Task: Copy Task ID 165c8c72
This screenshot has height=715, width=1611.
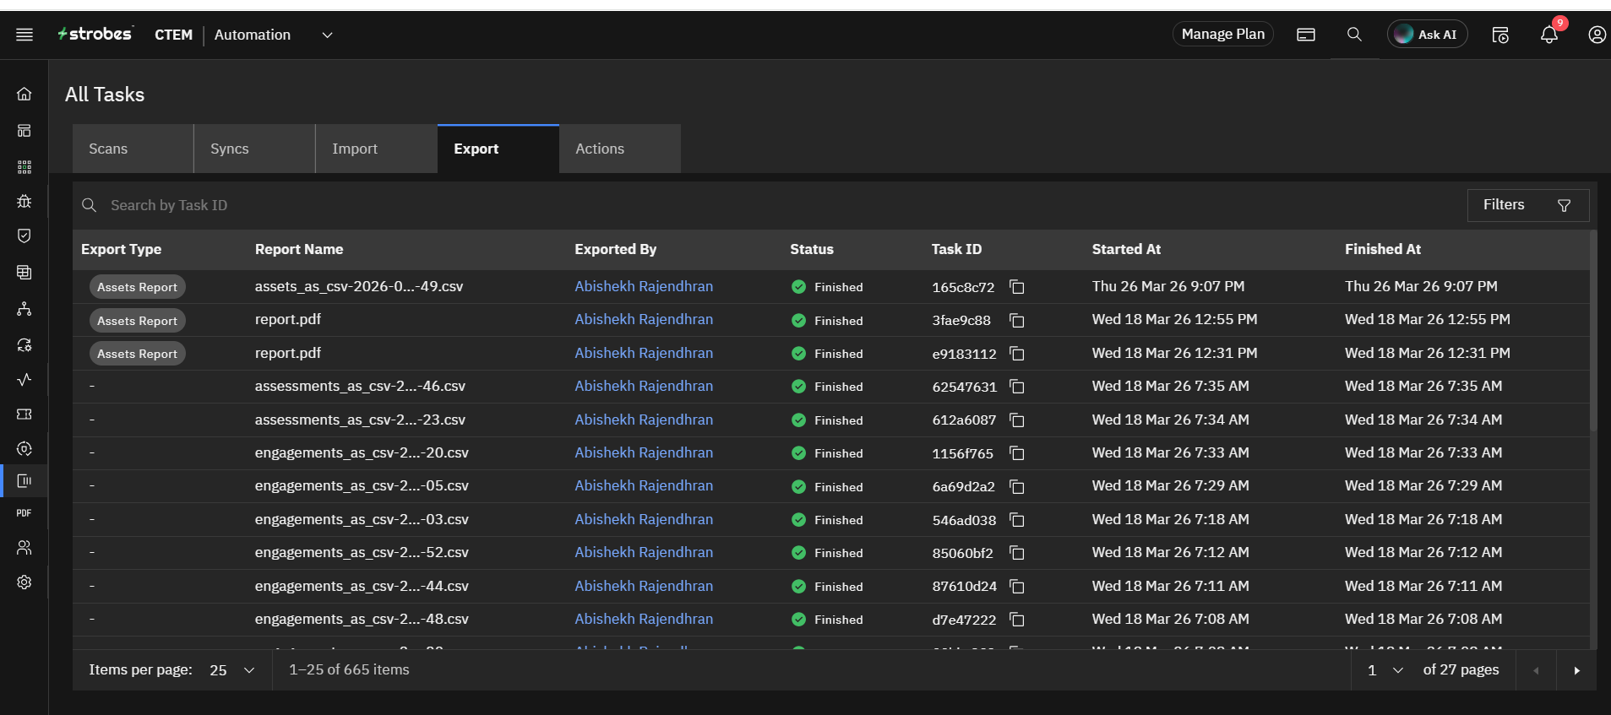Action: pyautogui.click(x=1017, y=287)
